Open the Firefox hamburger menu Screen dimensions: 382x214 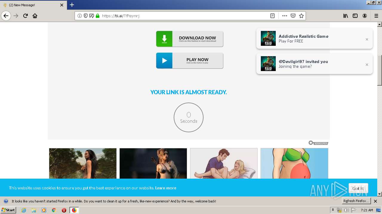376,16
